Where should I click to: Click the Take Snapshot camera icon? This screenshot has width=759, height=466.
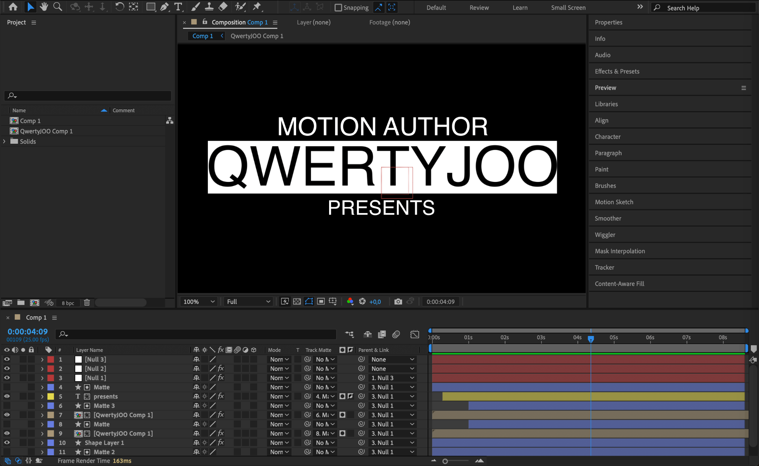point(398,302)
